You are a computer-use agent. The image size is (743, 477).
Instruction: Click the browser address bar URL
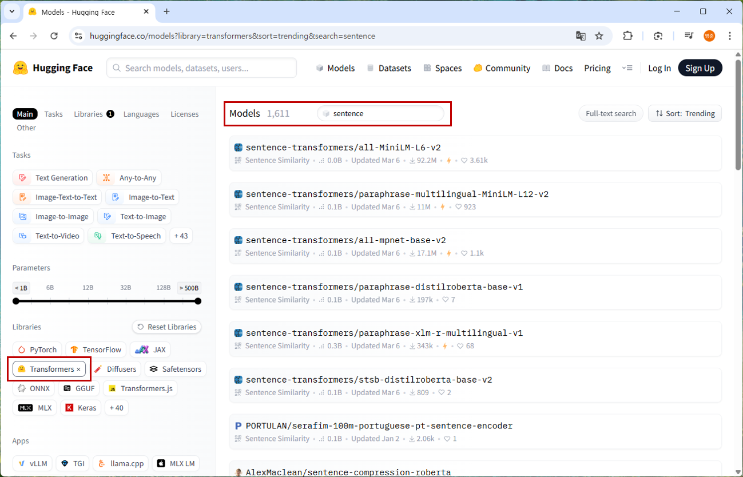click(x=232, y=36)
